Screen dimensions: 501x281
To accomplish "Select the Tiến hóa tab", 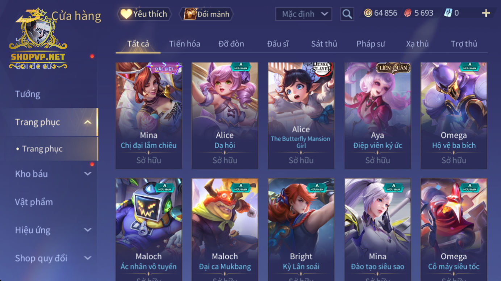I will (x=184, y=44).
